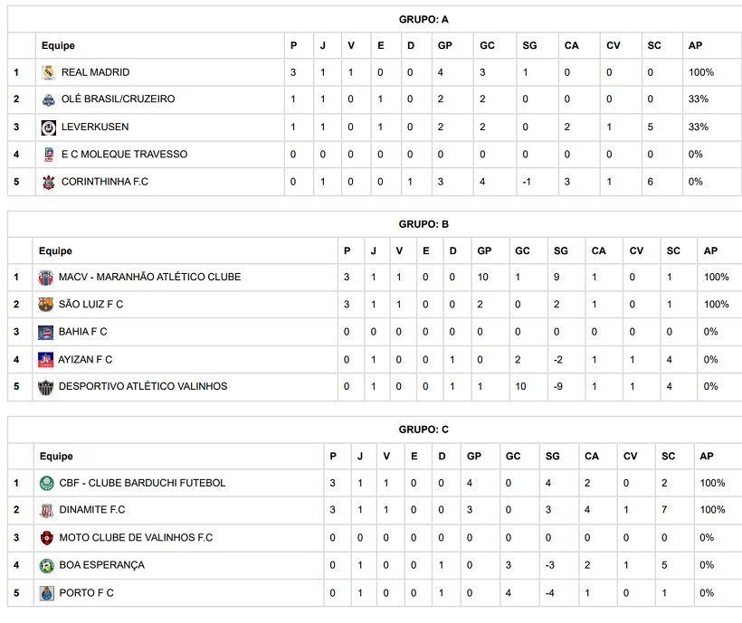Viewport: 742px width, 623px height.
Task: Open the MACV - Maranhão Atlético Clube team name
Action: point(149,277)
